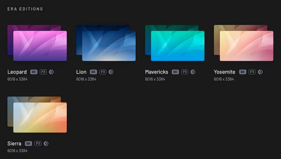Select the Leopard wallpaper title
The height and width of the screenshot is (159, 281).
pyautogui.click(x=17, y=72)
